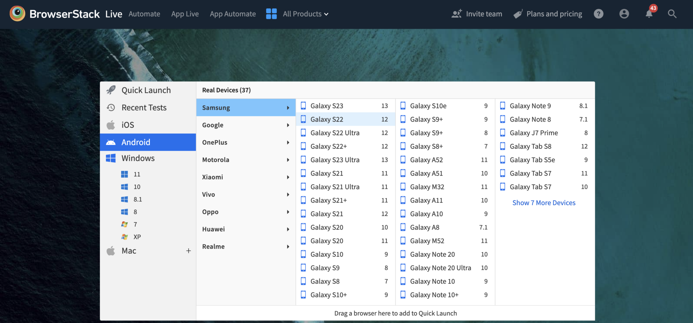Open Plans and pricing

pos(554,14)
